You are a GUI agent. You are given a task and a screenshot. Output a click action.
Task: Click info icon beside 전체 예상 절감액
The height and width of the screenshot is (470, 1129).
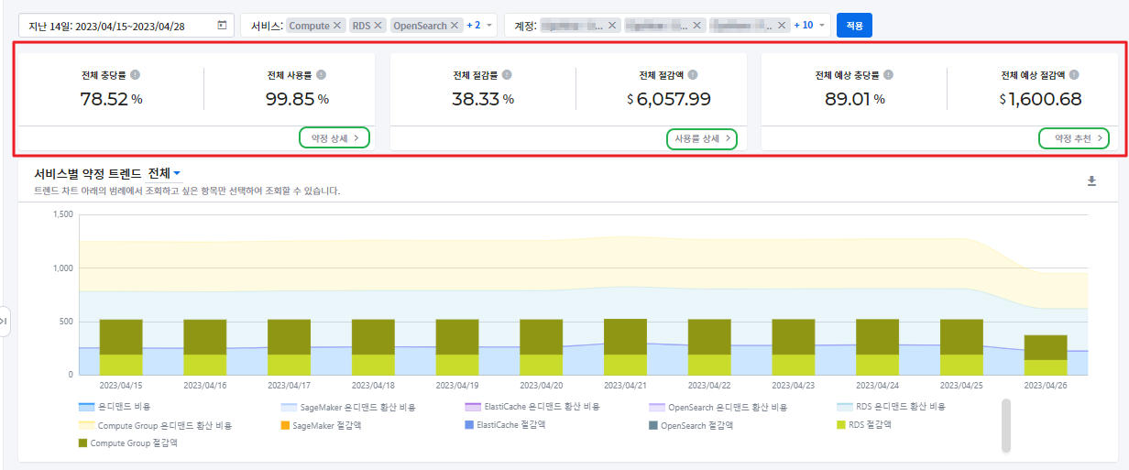(x=1074, y=75)
